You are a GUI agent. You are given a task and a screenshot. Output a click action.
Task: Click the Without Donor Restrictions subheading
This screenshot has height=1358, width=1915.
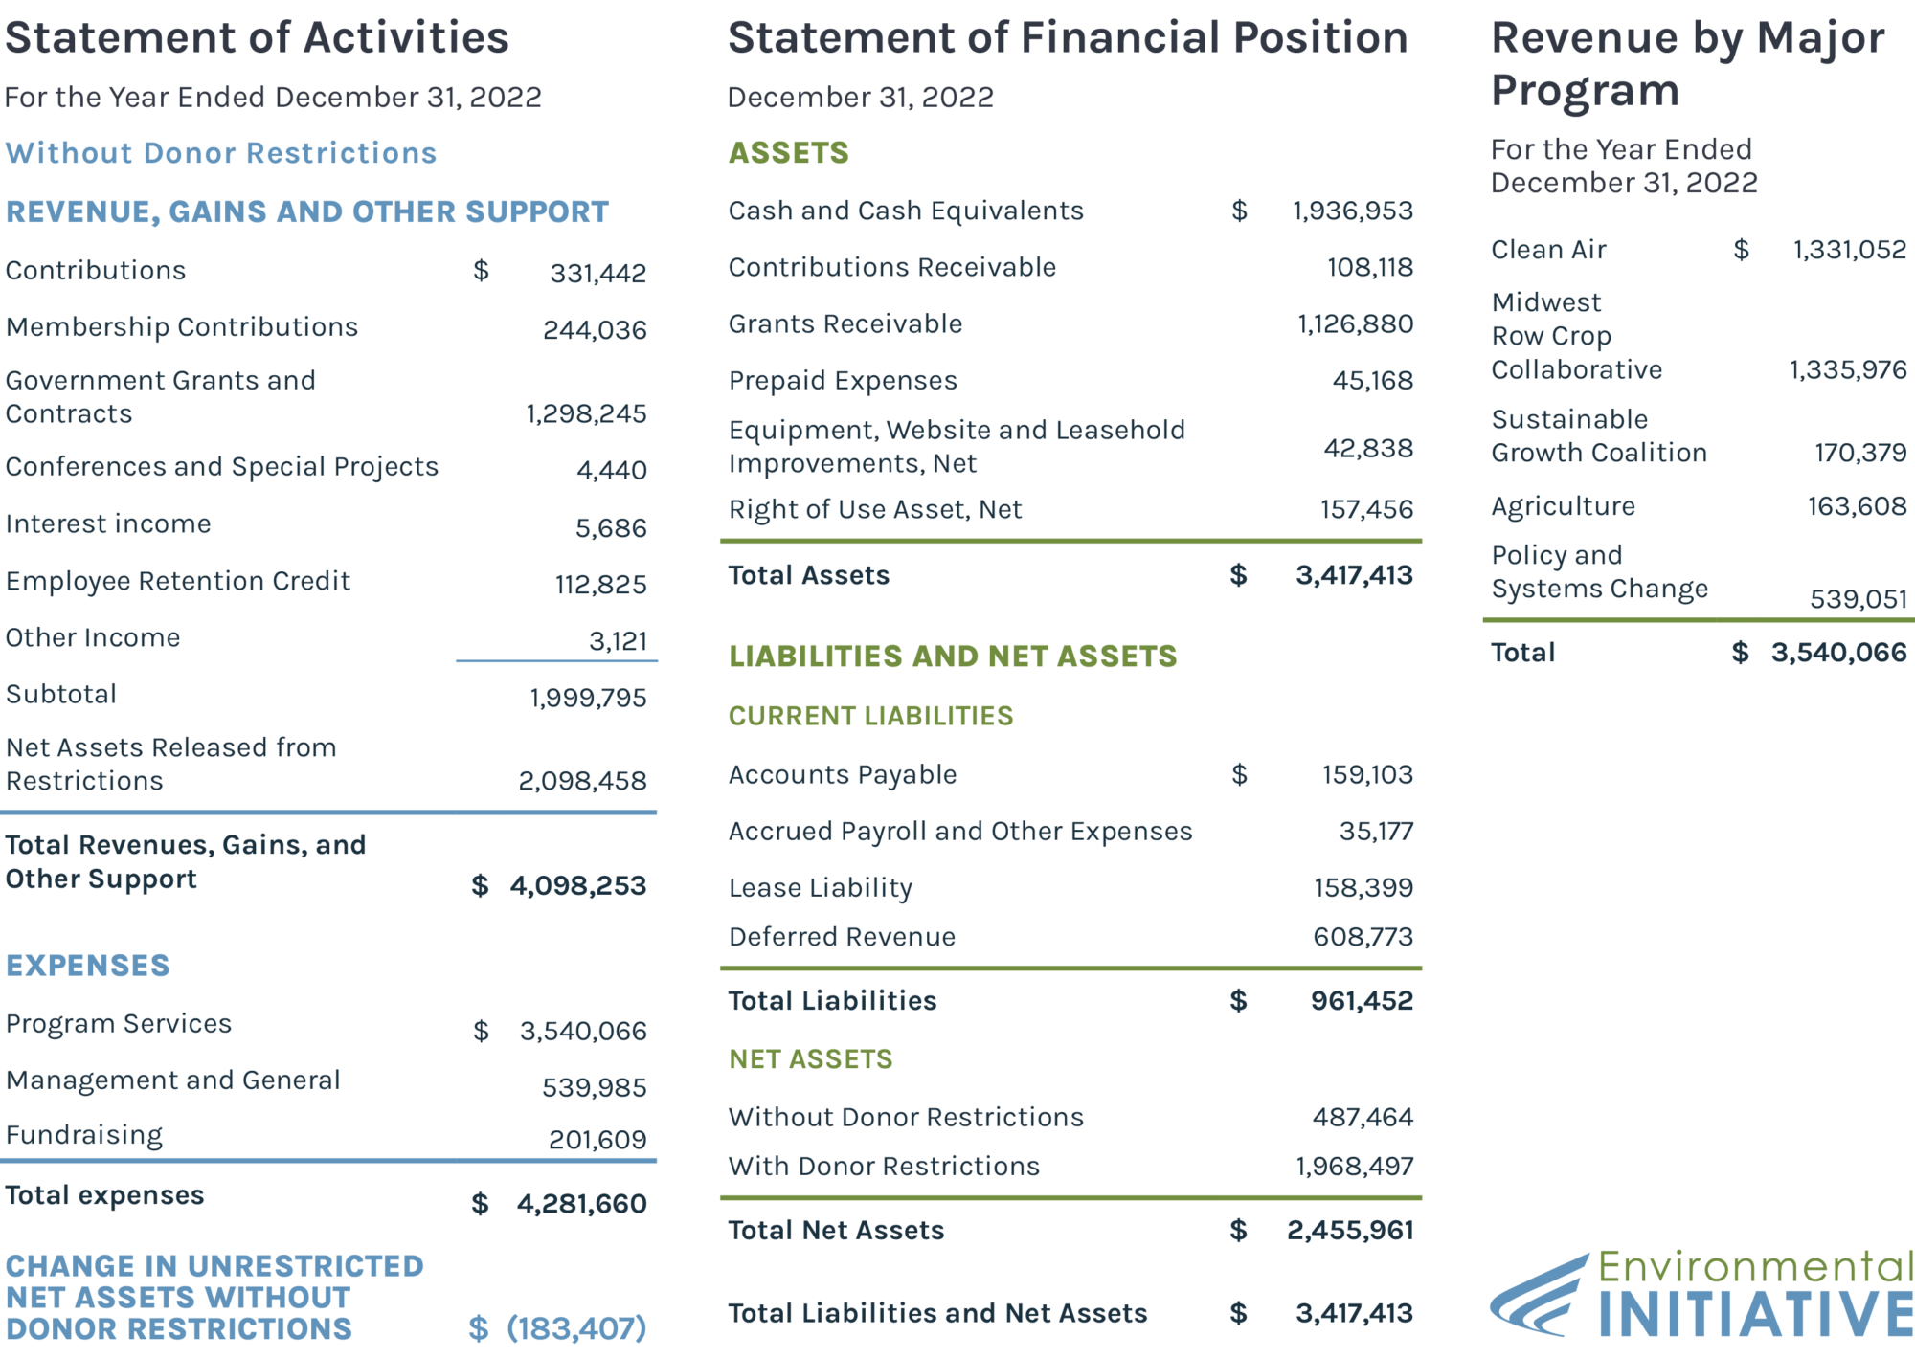(221, 153)
